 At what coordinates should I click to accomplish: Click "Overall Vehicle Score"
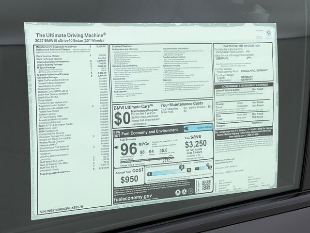[x=228, y=90]
